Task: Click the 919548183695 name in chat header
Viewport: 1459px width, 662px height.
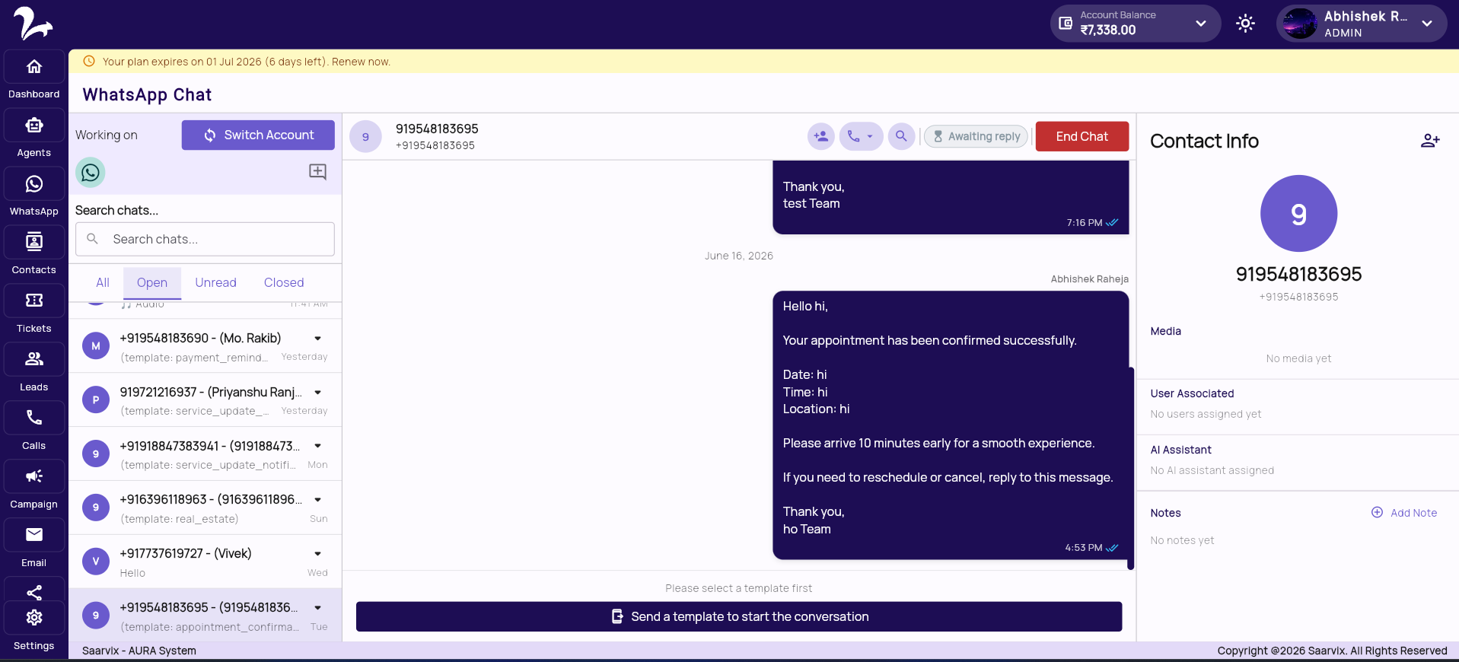Action: click(437, 129)
